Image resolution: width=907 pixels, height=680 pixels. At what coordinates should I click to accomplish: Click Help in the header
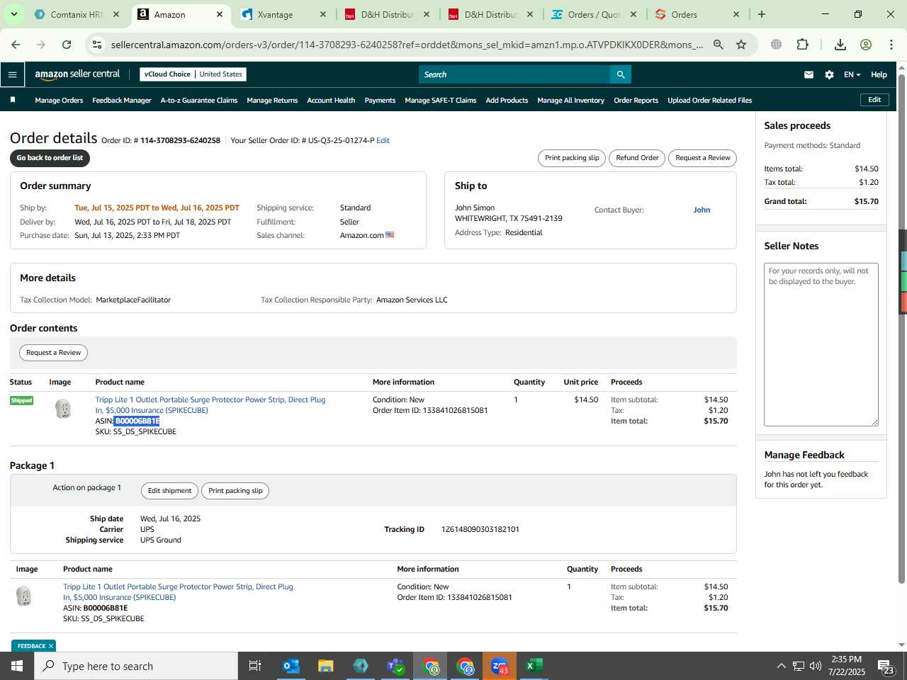pyautogui.click(x=879, y=74)
